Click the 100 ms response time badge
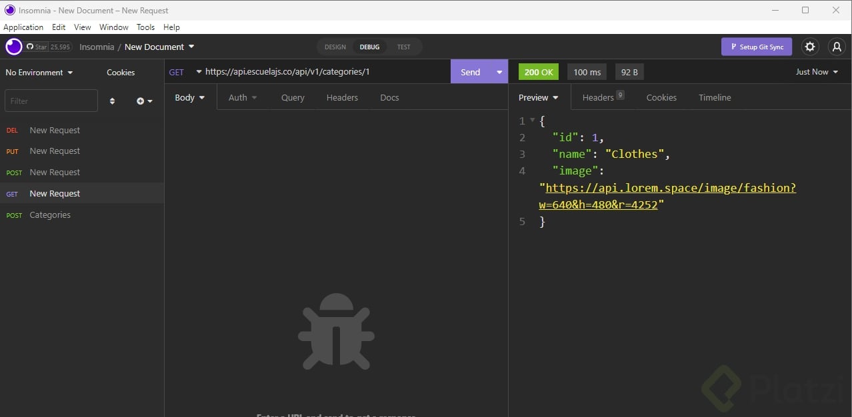This screenshot has width=852, height=417. tap(587, 72)
